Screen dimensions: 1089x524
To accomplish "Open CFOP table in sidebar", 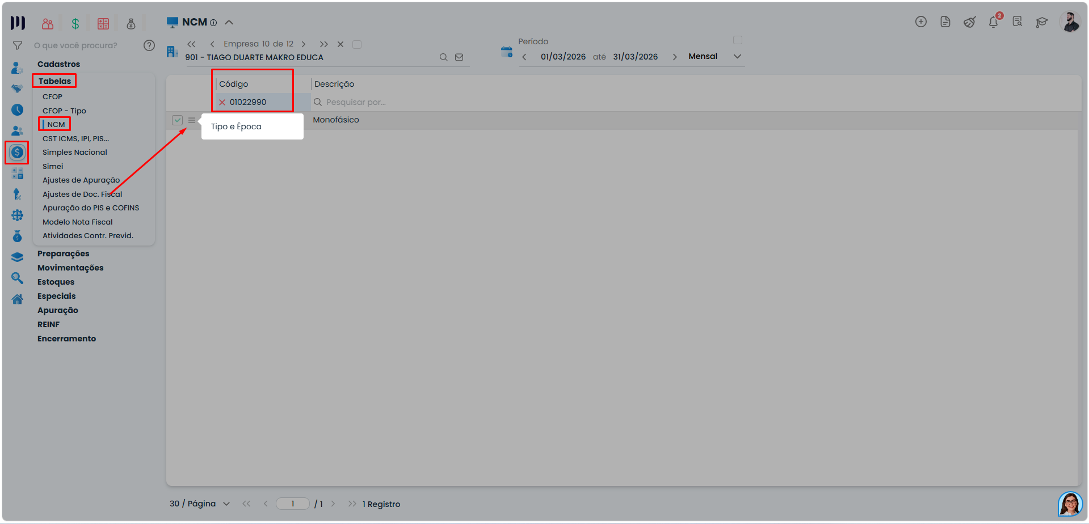I will (x=52, y=97).
